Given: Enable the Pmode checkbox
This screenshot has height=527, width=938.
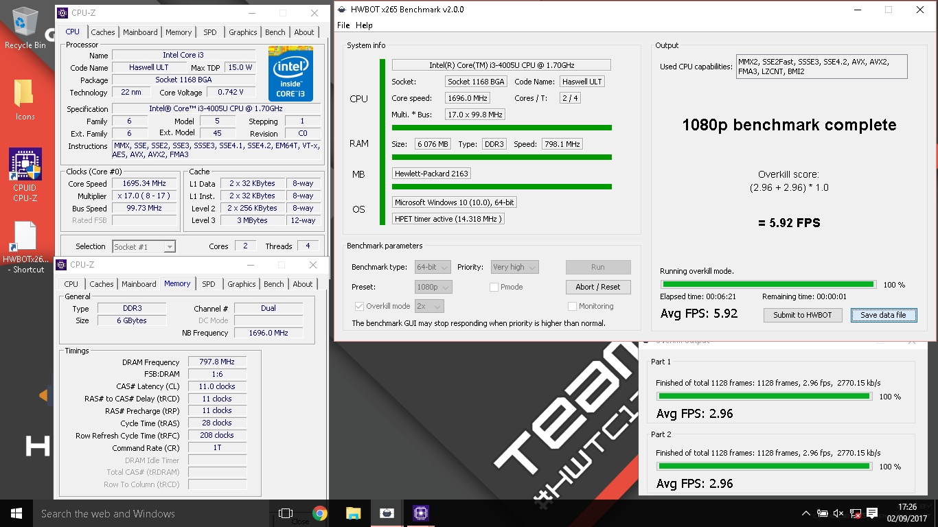Looking at the screenshot, I should (494, 287).
